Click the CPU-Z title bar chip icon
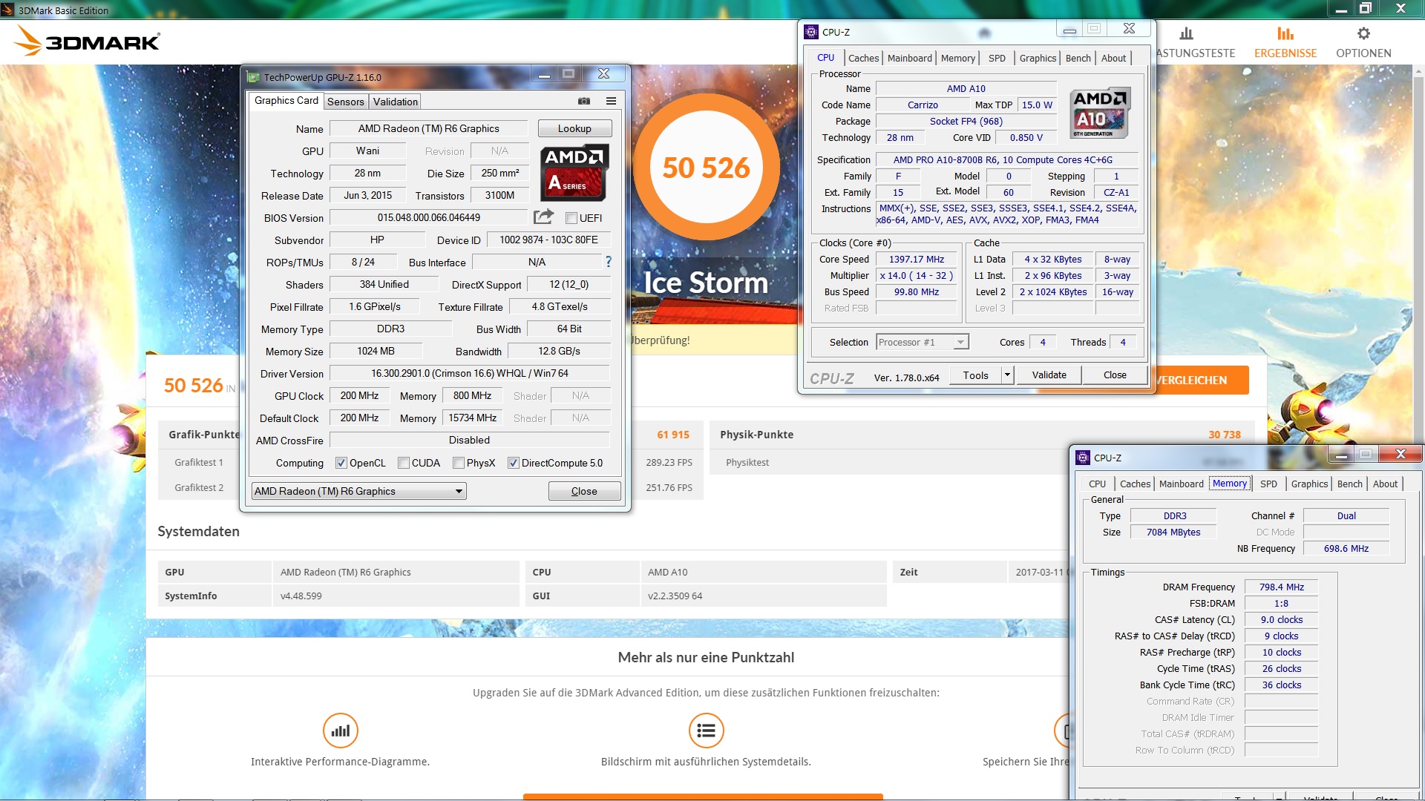The width and height of the screenshot is (1425, 801). (811, 32)
